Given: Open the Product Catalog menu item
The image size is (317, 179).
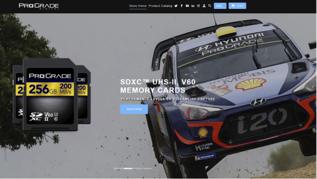Looking at the screenshot, I should [x=160, y=6].
